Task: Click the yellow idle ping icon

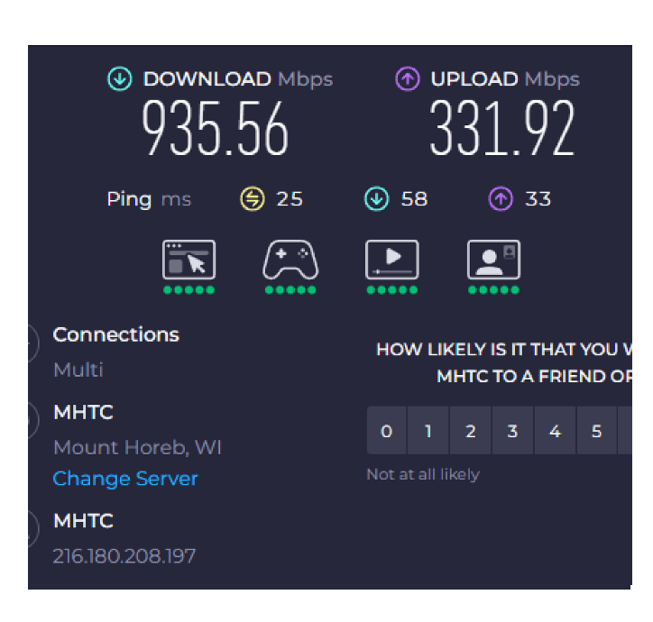Action: [x=252, y=199]
